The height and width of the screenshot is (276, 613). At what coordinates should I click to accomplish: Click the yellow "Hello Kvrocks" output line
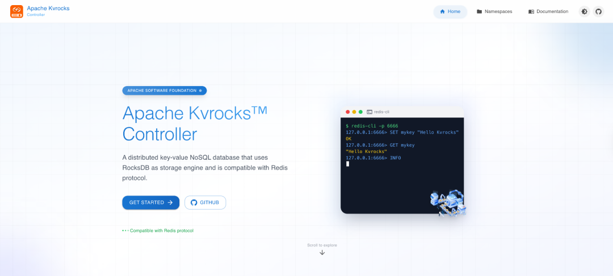pos(366,151)
